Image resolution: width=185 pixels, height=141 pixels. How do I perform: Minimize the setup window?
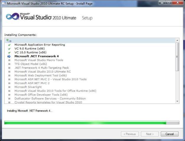tap(162, 3)
